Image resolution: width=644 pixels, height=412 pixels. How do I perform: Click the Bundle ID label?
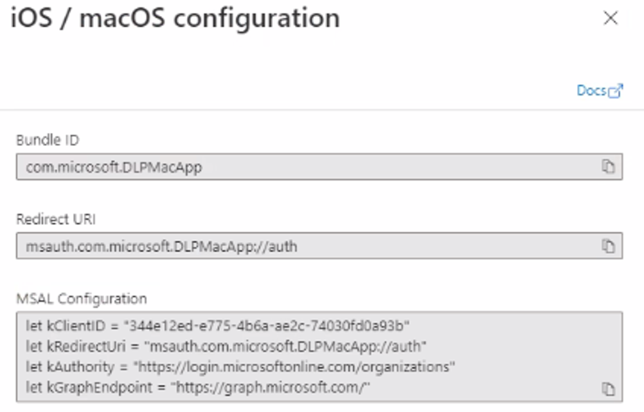48,141
